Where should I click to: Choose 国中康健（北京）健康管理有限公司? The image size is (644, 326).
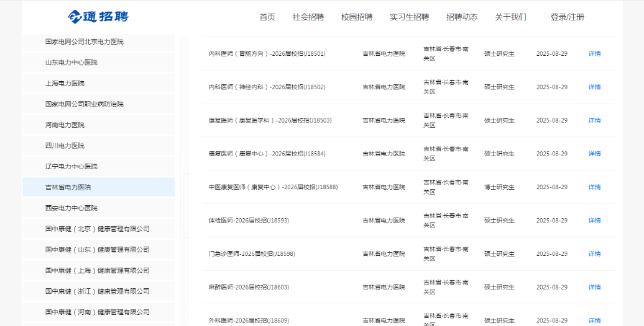tap(98, 229)
